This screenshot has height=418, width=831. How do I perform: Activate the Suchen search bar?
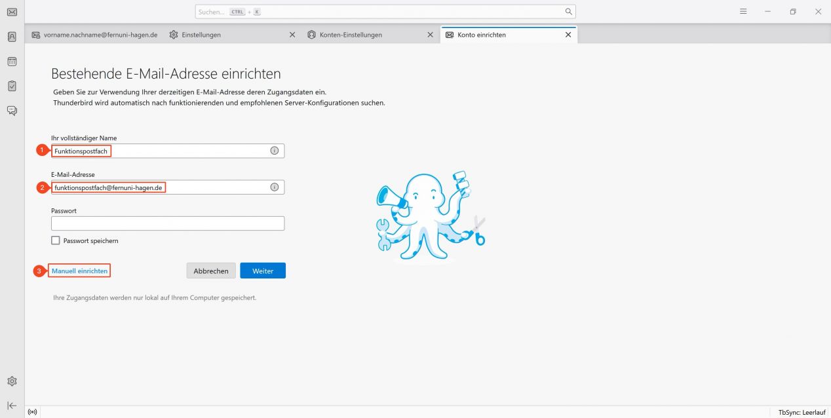[x=382, y=11]
